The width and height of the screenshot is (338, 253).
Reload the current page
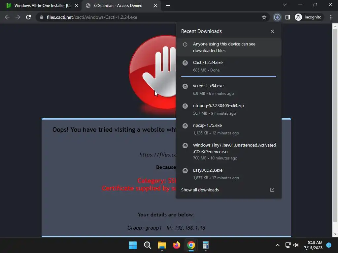28,17
